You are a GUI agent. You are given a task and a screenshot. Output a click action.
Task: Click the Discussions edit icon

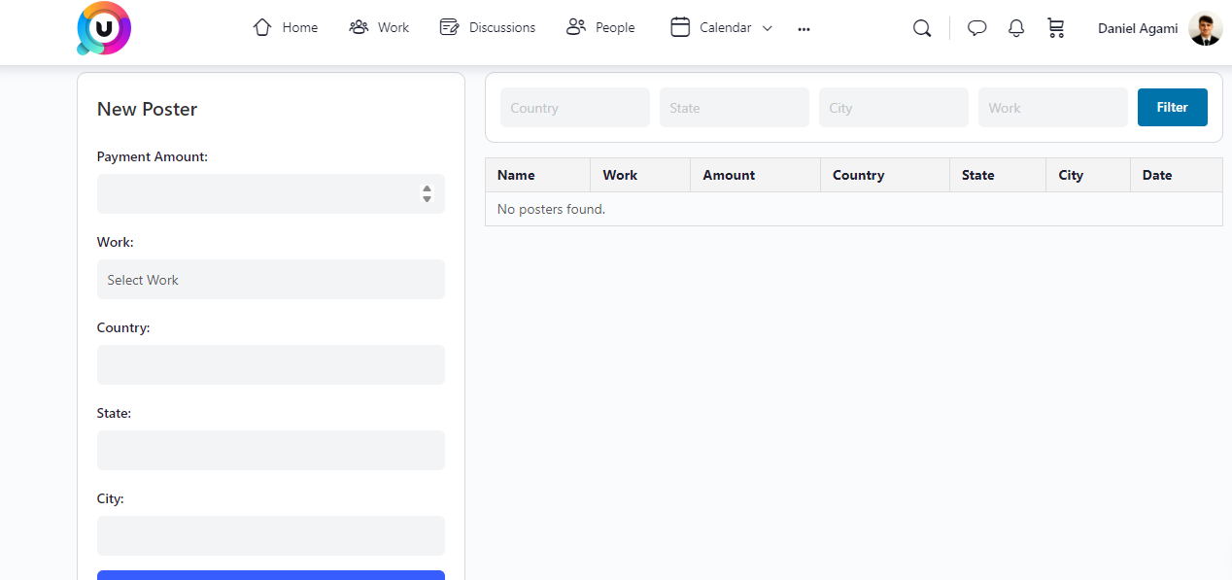[449, 27]
